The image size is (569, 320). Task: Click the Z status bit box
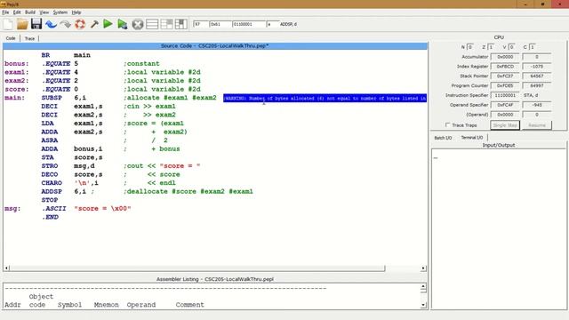[x=491, y=47]
